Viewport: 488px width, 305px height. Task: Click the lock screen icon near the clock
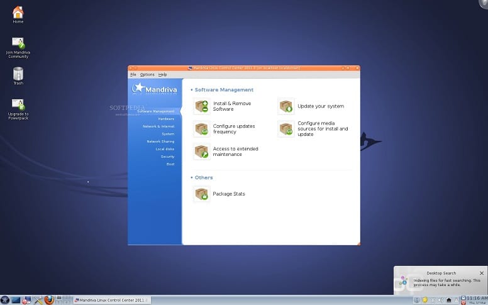[463, 297]
